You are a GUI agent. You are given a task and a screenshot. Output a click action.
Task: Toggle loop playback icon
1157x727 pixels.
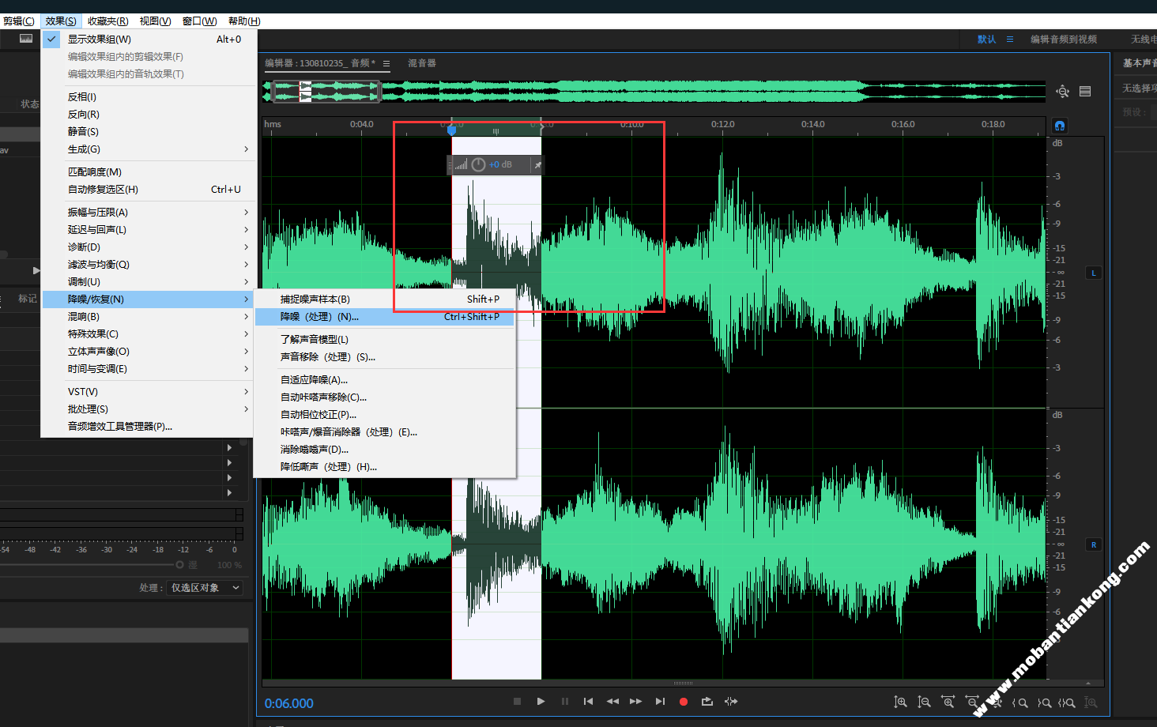point(707,701)
